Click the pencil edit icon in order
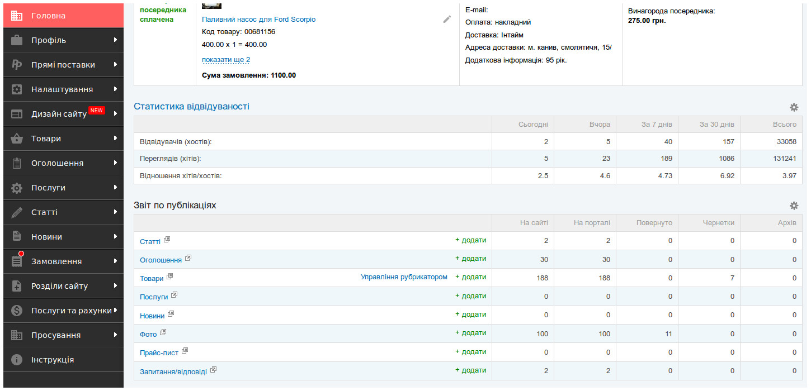 pos(447,19)
